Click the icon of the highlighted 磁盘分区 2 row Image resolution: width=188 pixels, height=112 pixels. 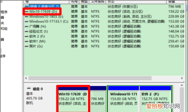coord(27,6)
